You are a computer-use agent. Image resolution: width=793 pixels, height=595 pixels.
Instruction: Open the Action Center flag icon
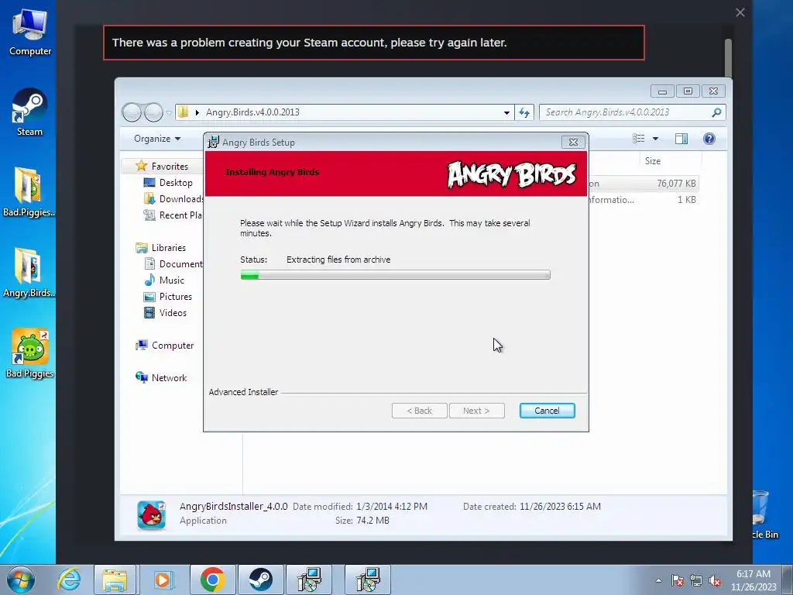click(x=678, y=580)
